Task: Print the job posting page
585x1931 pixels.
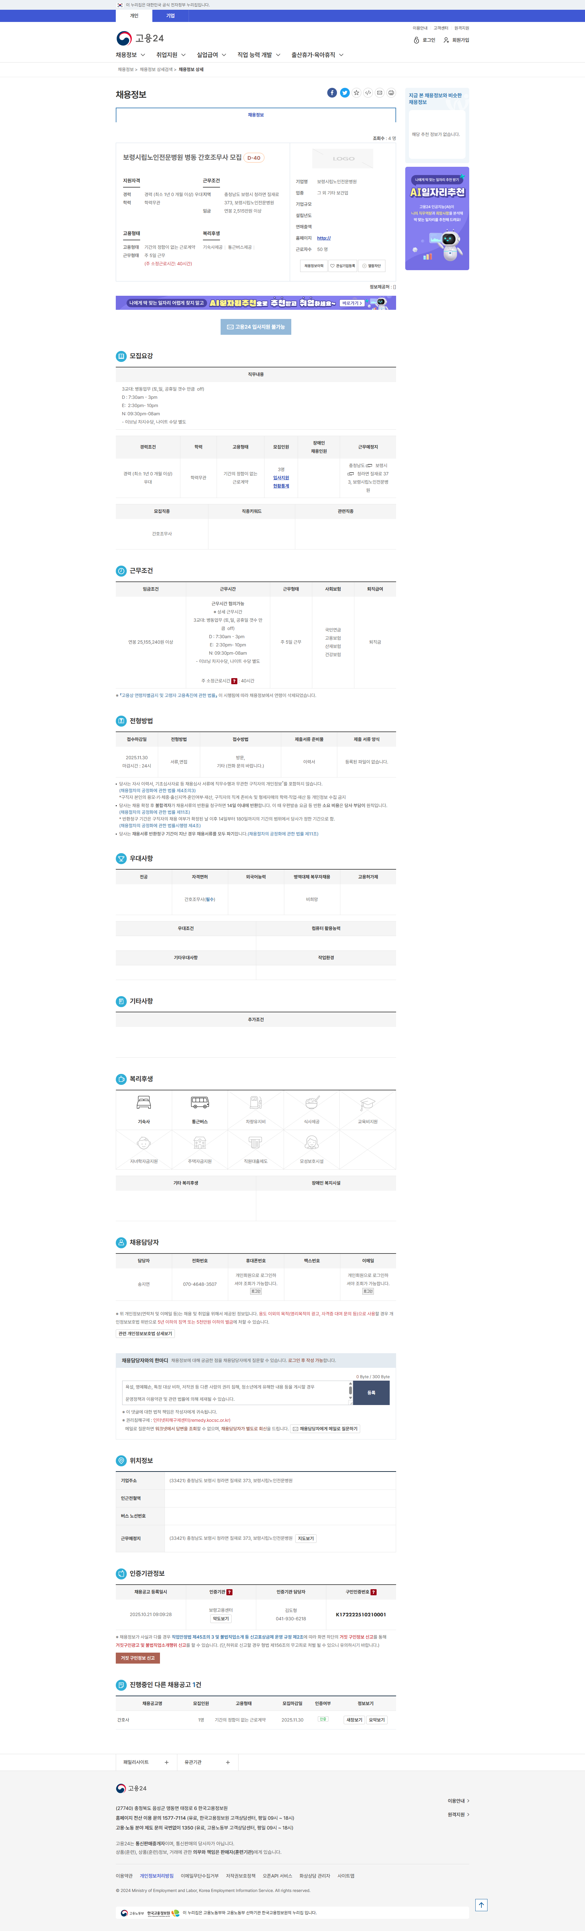Action: point(391,93)
